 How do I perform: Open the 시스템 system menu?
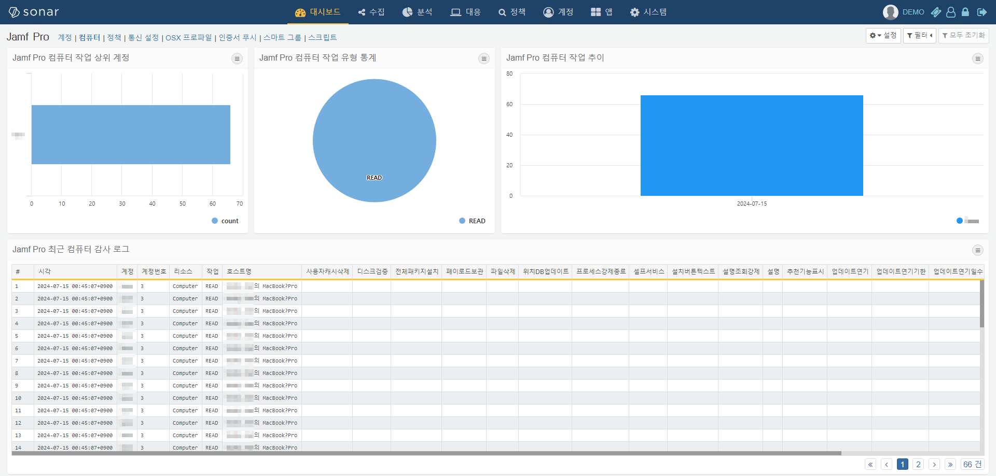pos(648,12)
